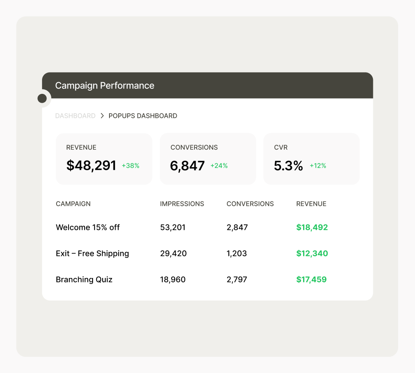Select the CONVERSIONS stat card showing 6,847

pos(208,158)
